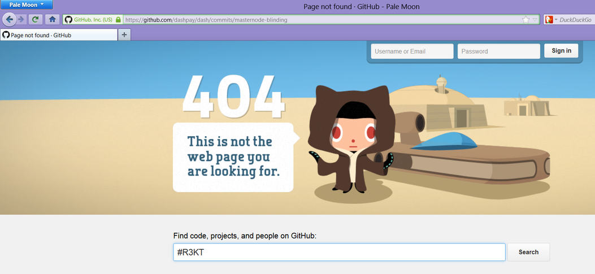The height and width of the screenshot is (274, 595).
Task: Go forward to the next page
Action: [x=21, y=19]
